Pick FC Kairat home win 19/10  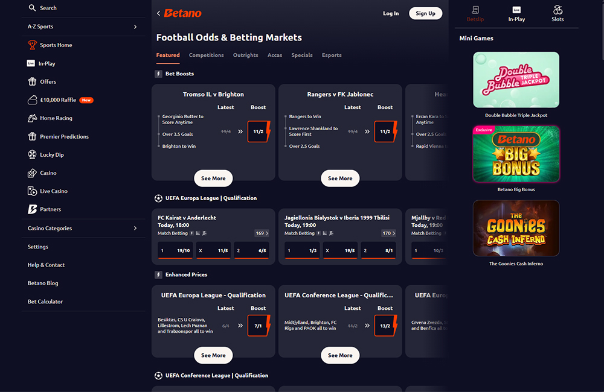click(175, 250)
